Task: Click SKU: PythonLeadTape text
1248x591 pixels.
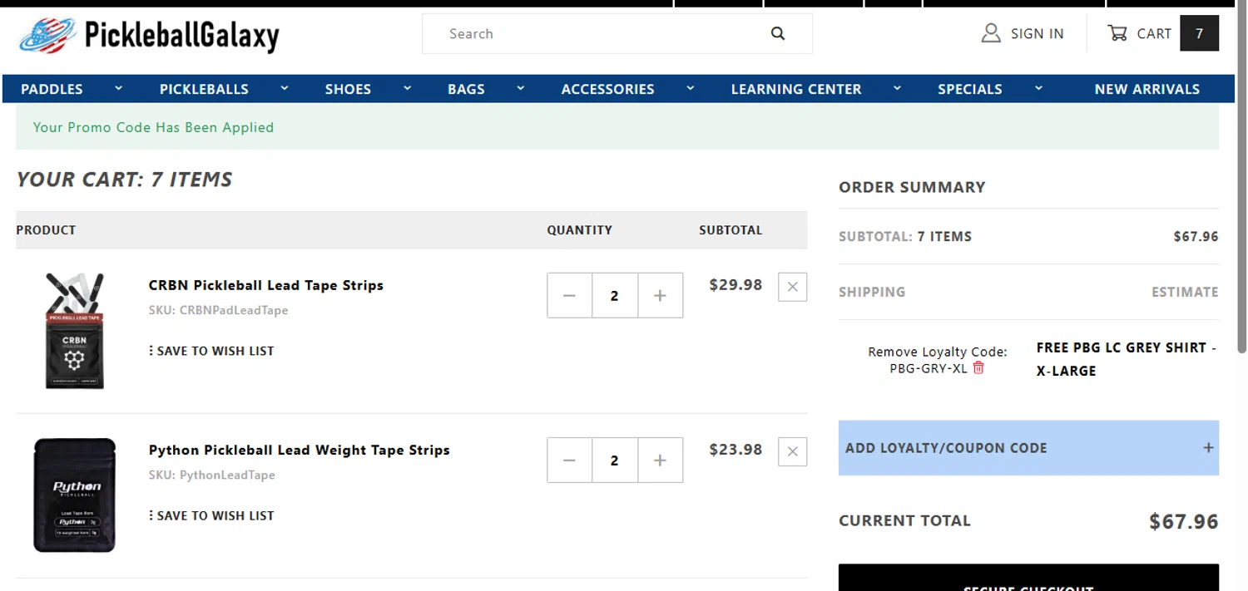Action: click(211, 475)
